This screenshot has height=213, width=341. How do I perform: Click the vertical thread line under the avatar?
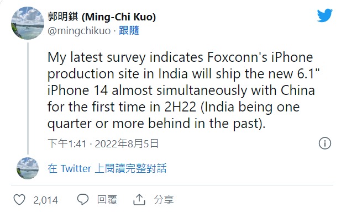point(28,98)
